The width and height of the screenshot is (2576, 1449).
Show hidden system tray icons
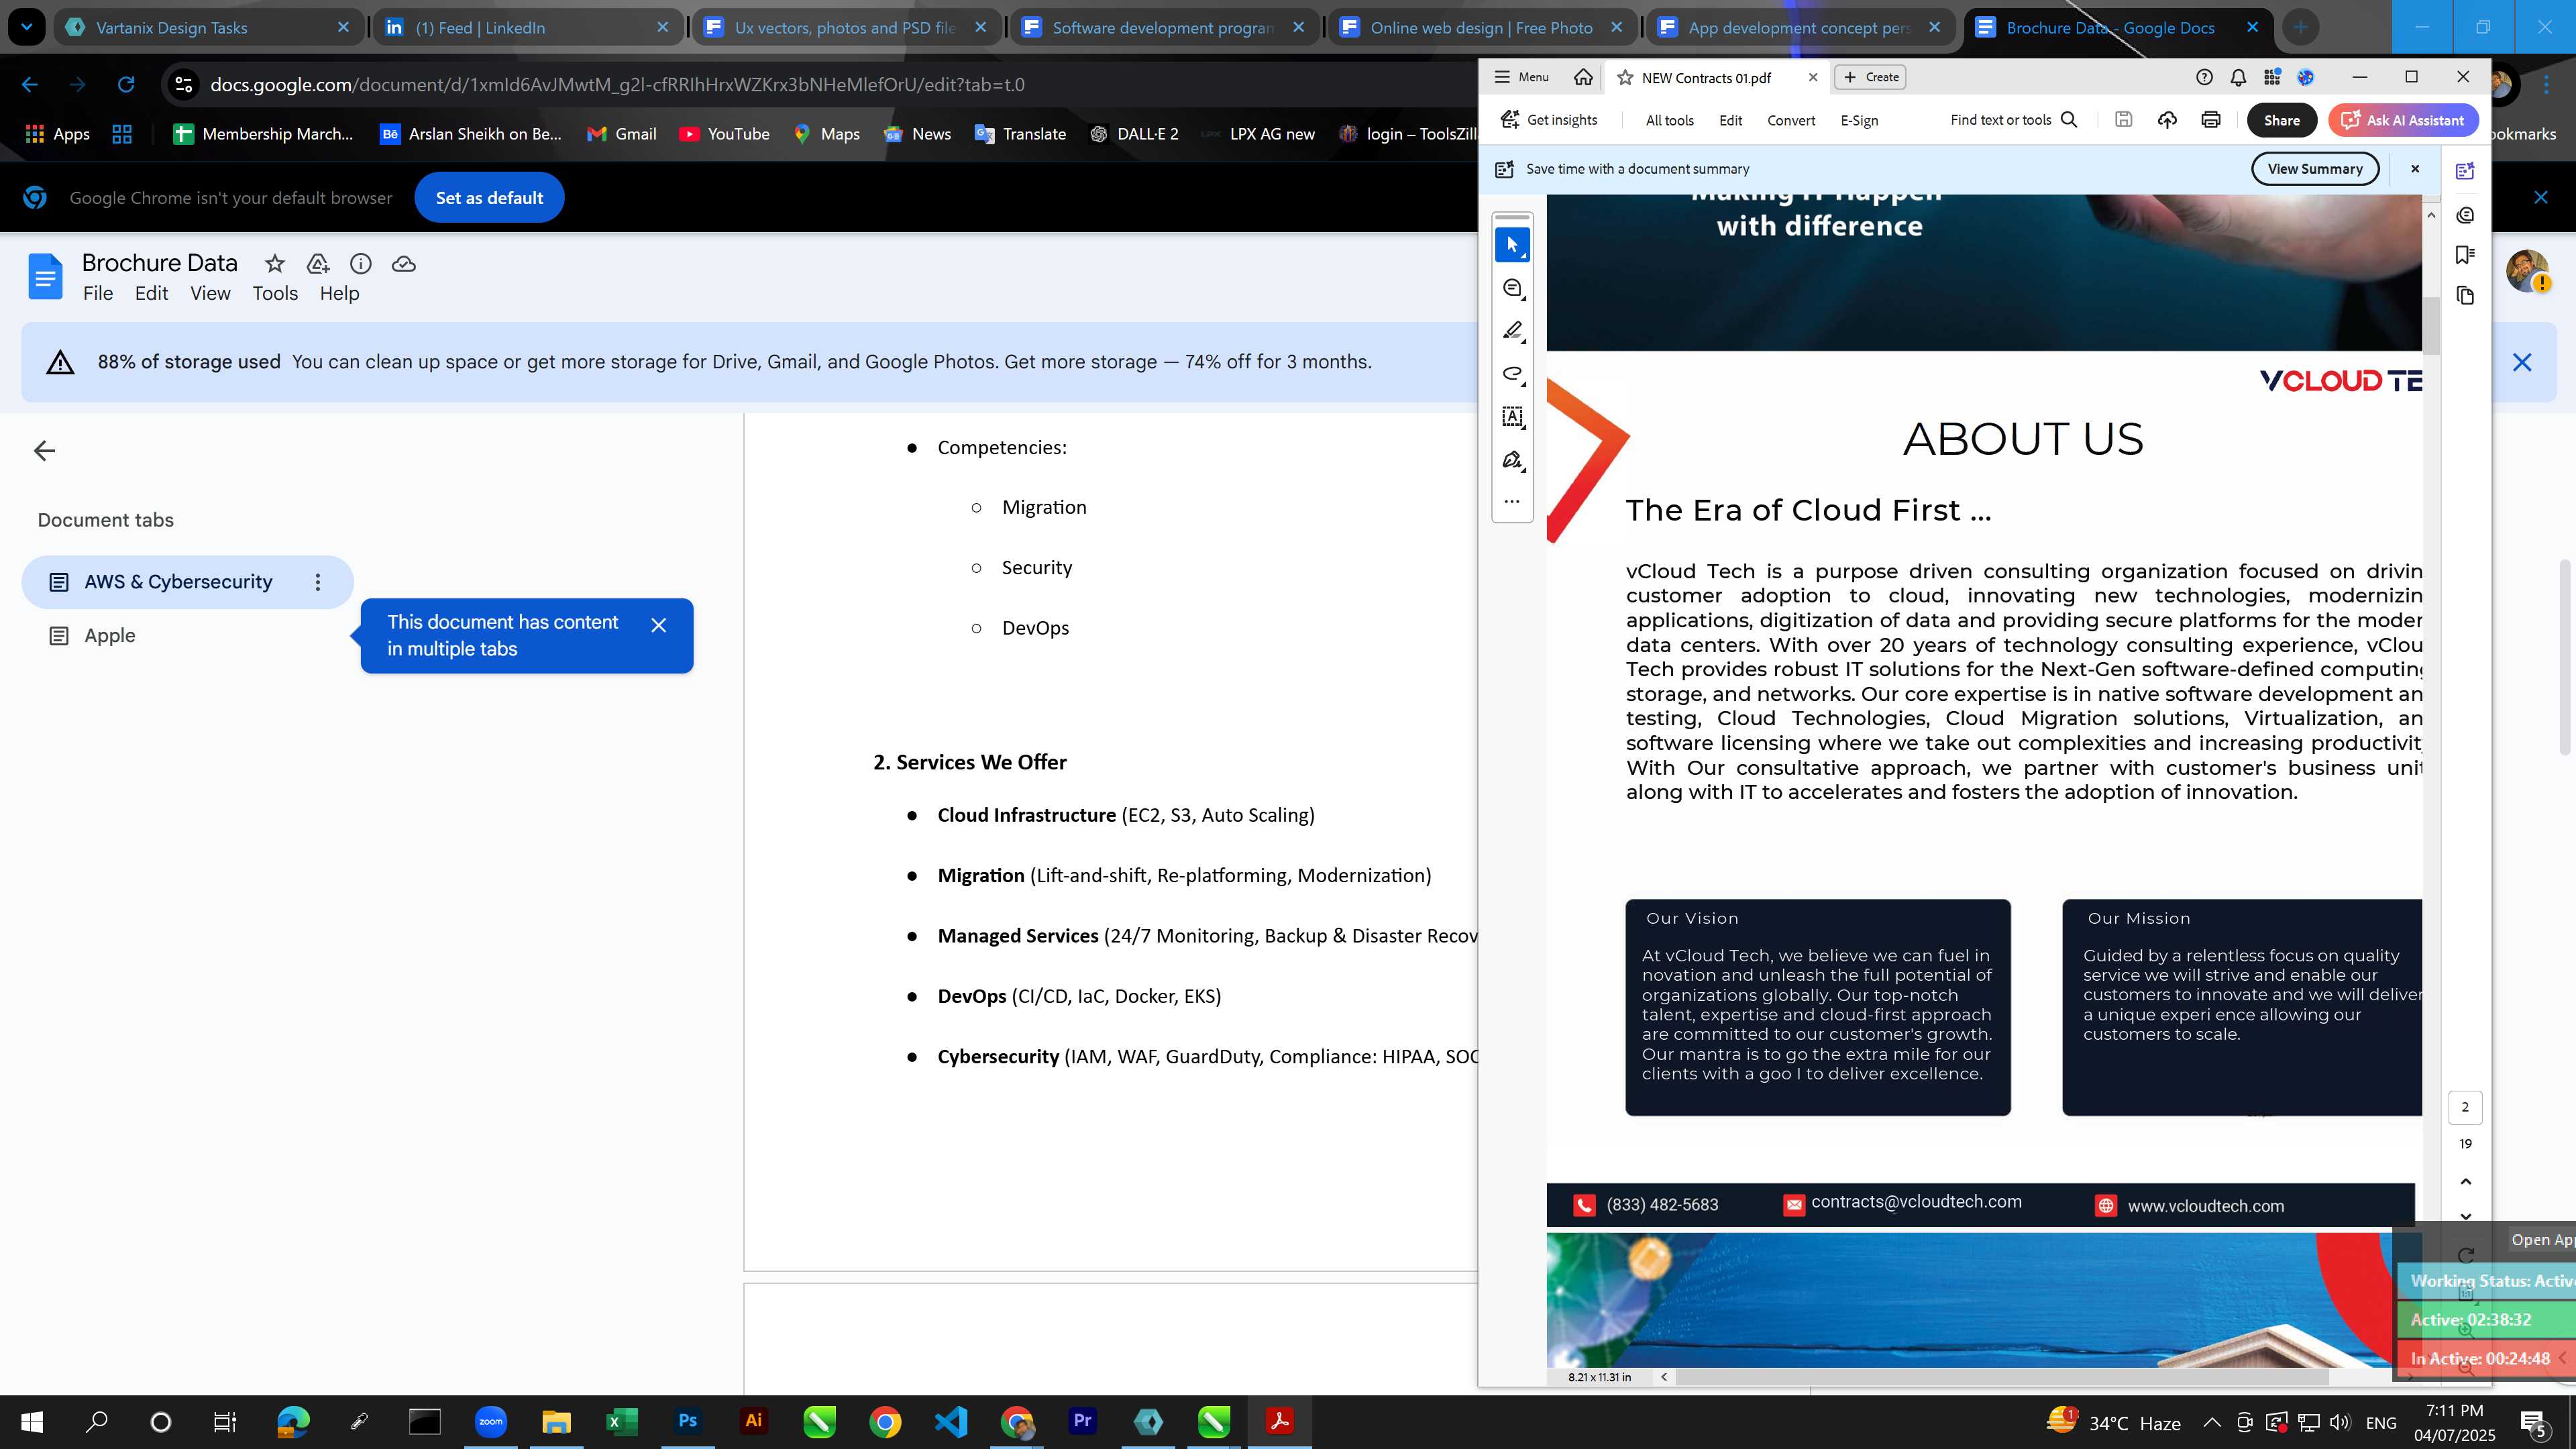point(2211,1422)
